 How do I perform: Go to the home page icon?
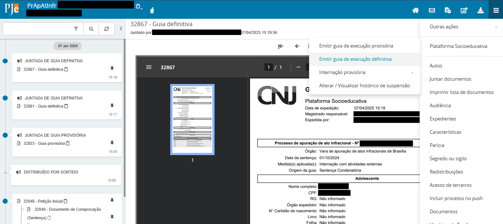click(x=415, y=10)
